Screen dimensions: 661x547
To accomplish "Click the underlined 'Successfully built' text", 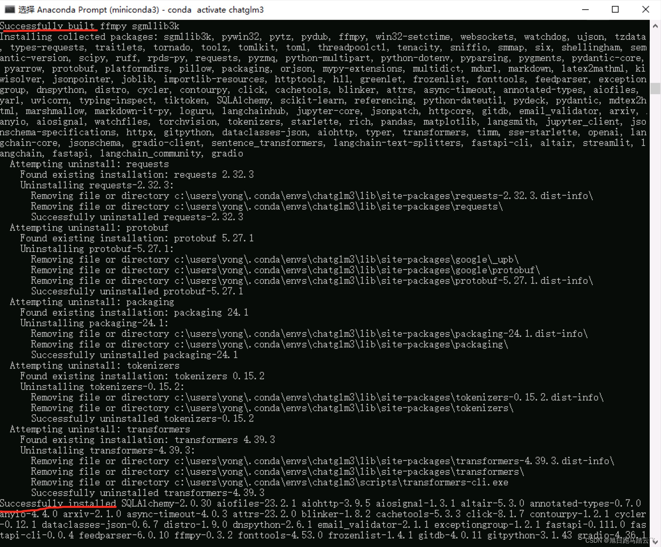I will pyautogui.click(x=47, y=26).
